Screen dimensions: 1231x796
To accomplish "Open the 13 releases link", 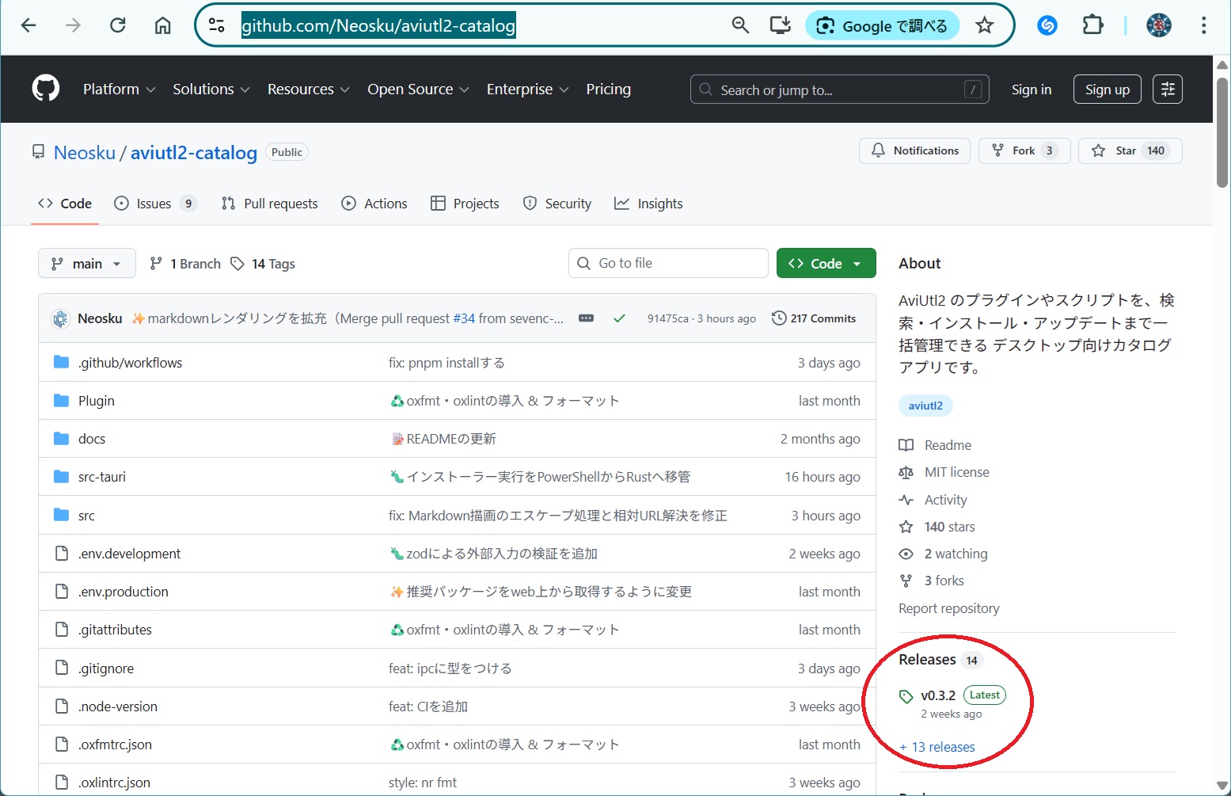I will pos(937,747).
